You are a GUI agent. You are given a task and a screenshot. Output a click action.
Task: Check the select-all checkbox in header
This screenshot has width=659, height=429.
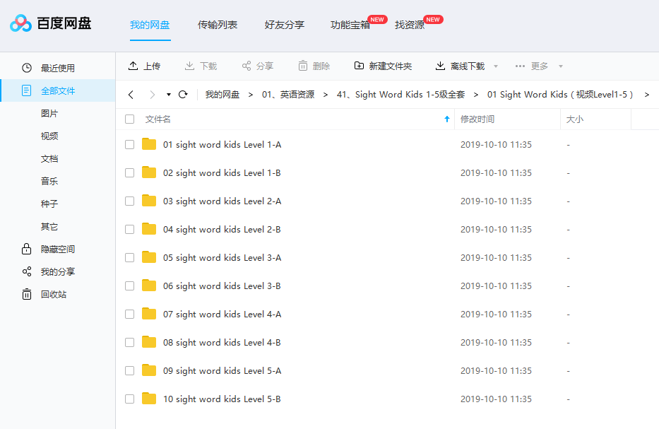[129, 119]
